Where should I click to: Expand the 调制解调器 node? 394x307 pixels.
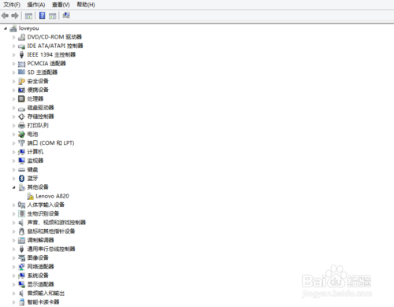[x=13, y=240]
